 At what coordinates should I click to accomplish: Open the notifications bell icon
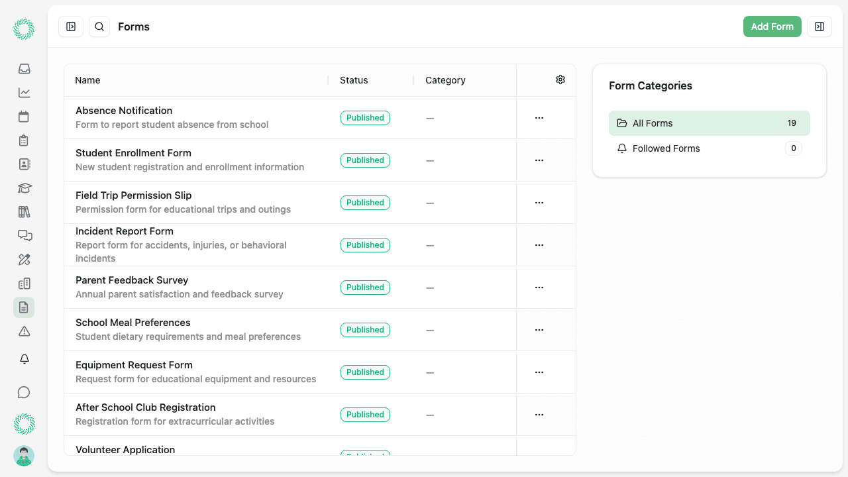pyautogui.click(x=24, y=359)
